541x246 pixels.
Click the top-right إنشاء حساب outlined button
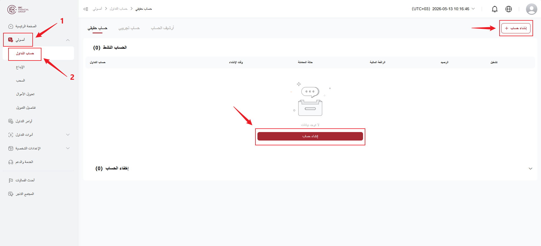(x=516, y=28)
